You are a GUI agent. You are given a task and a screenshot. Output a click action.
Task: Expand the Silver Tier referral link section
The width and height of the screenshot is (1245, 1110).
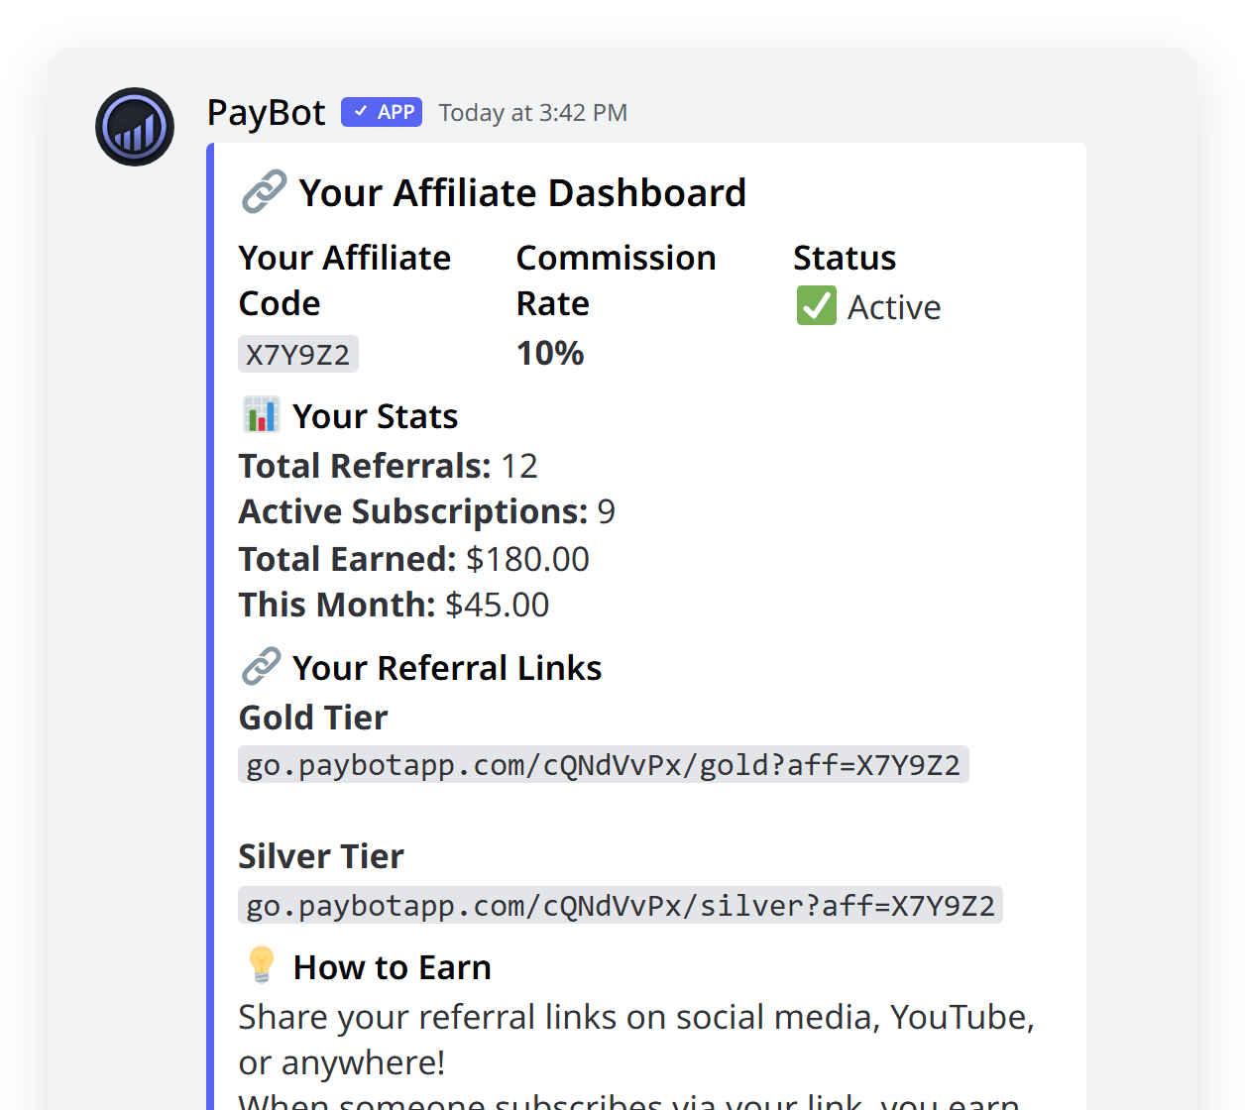coord(320,855)
